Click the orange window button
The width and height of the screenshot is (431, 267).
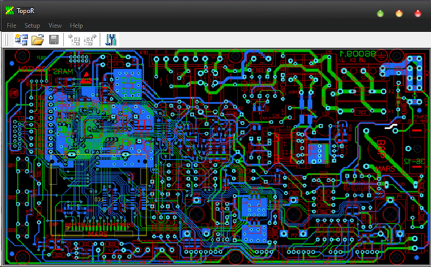399,14
